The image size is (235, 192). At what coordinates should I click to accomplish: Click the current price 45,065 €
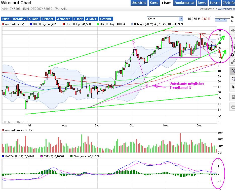193,19
